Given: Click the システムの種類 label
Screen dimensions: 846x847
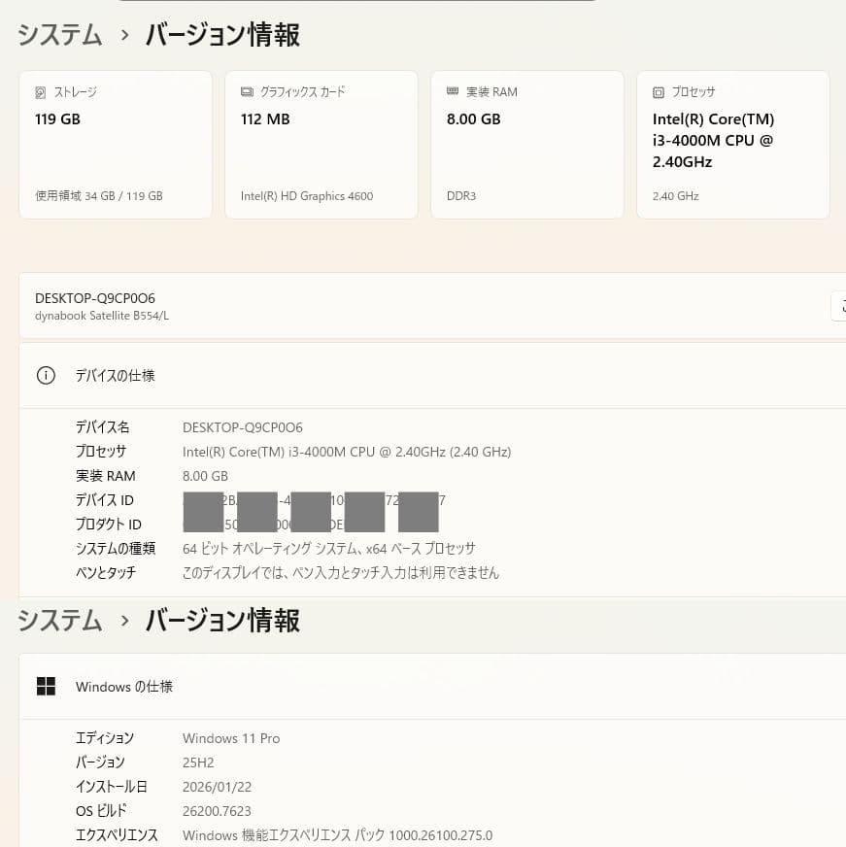Looking at the screenshot, I should point(116,548).
